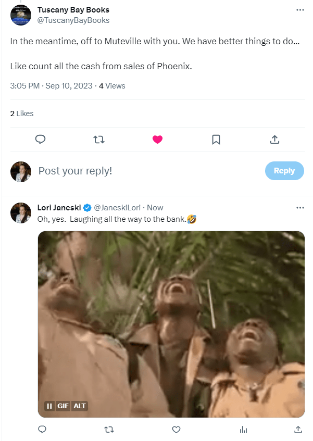Open more options for Tuscany Bay post
The height and width of the screenshot is (441, 313).
tap(299, 10)
